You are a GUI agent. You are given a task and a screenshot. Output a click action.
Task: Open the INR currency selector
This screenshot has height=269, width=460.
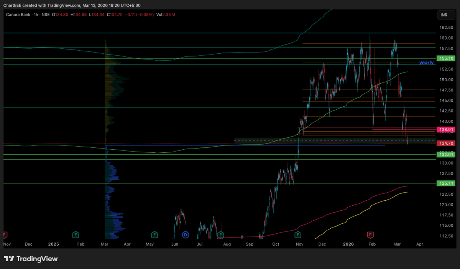(x=446, y=15)
